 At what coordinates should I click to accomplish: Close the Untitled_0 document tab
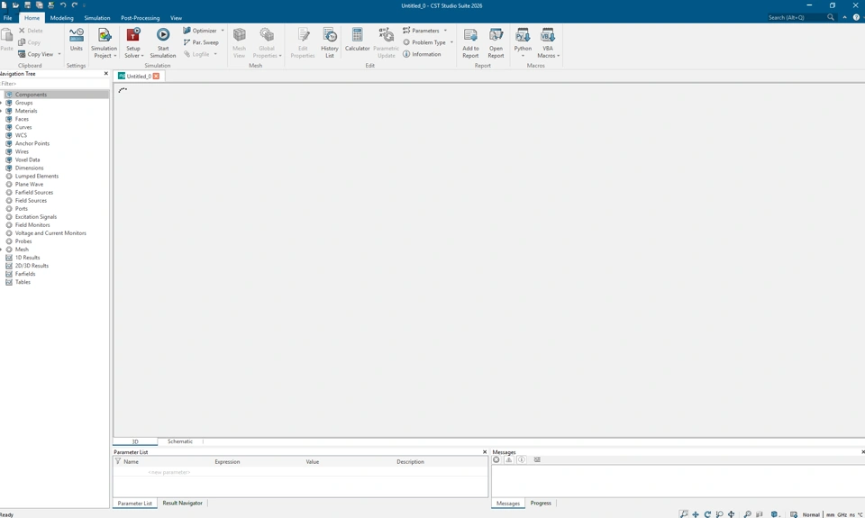point(156,77)
